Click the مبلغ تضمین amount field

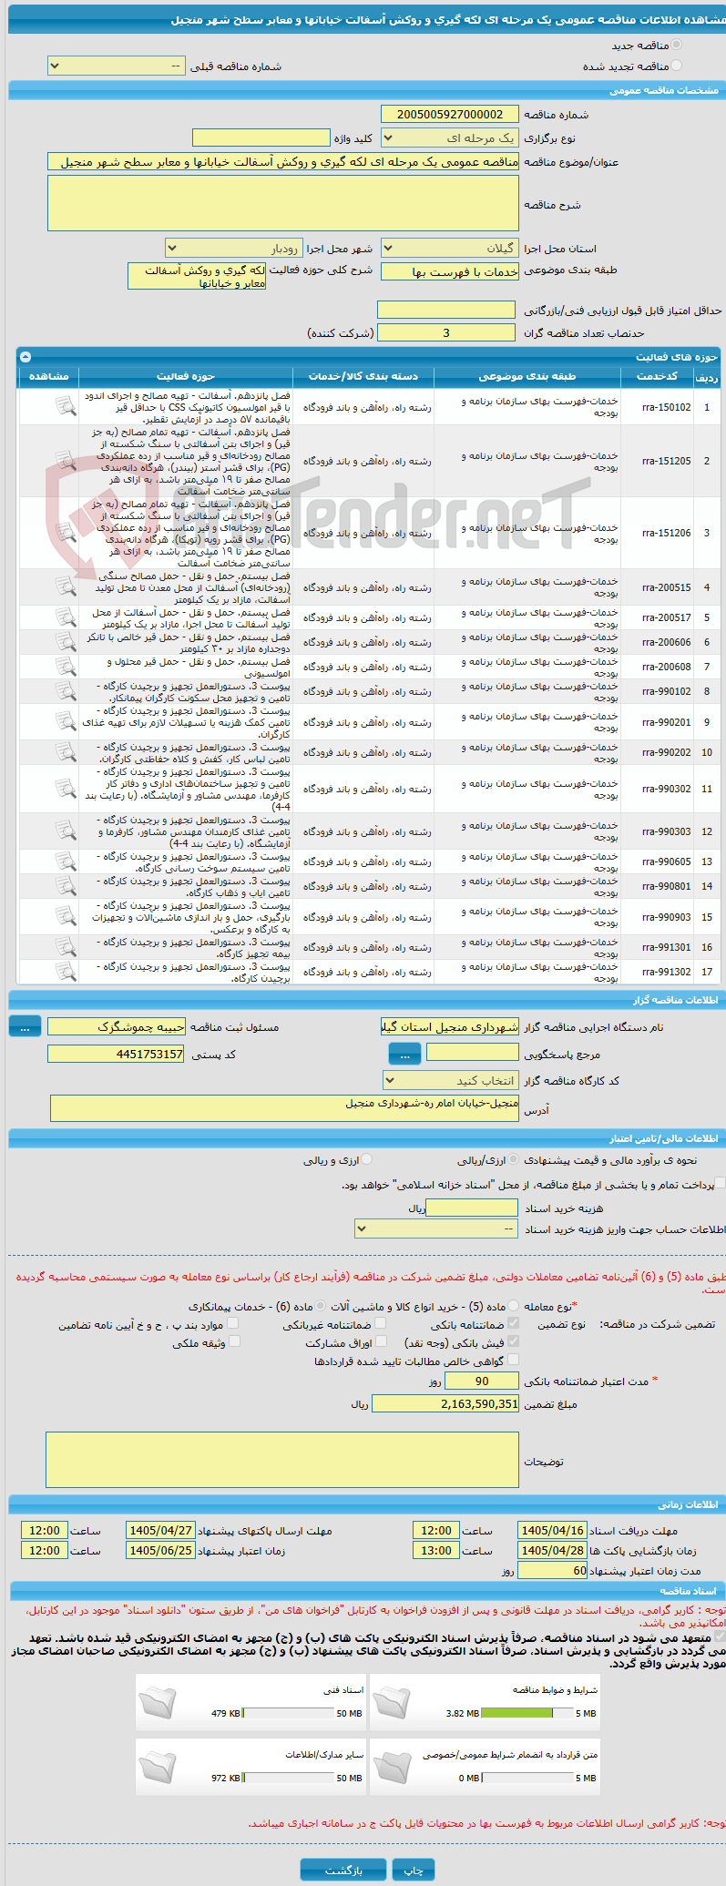click(445, 1404)
